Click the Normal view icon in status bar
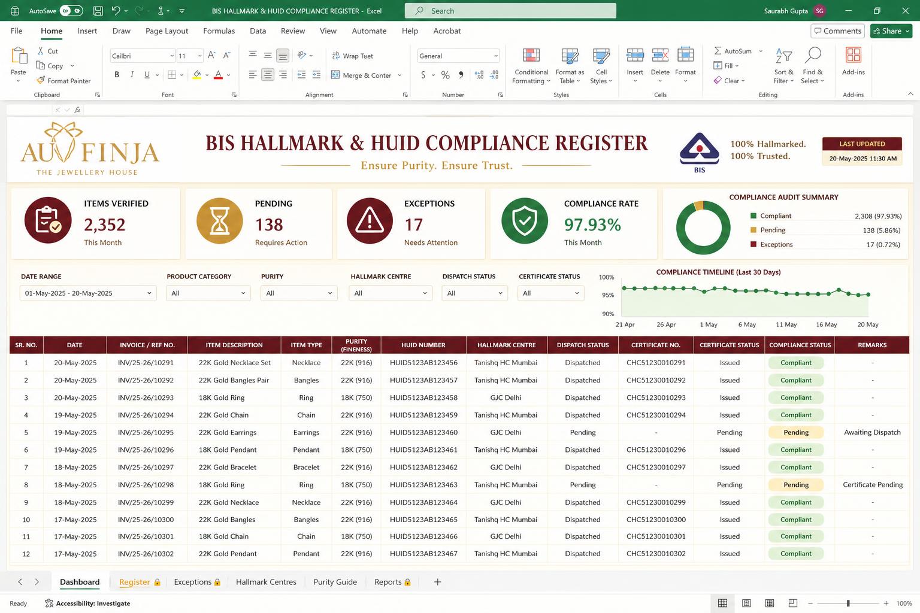 coord(723,603)
